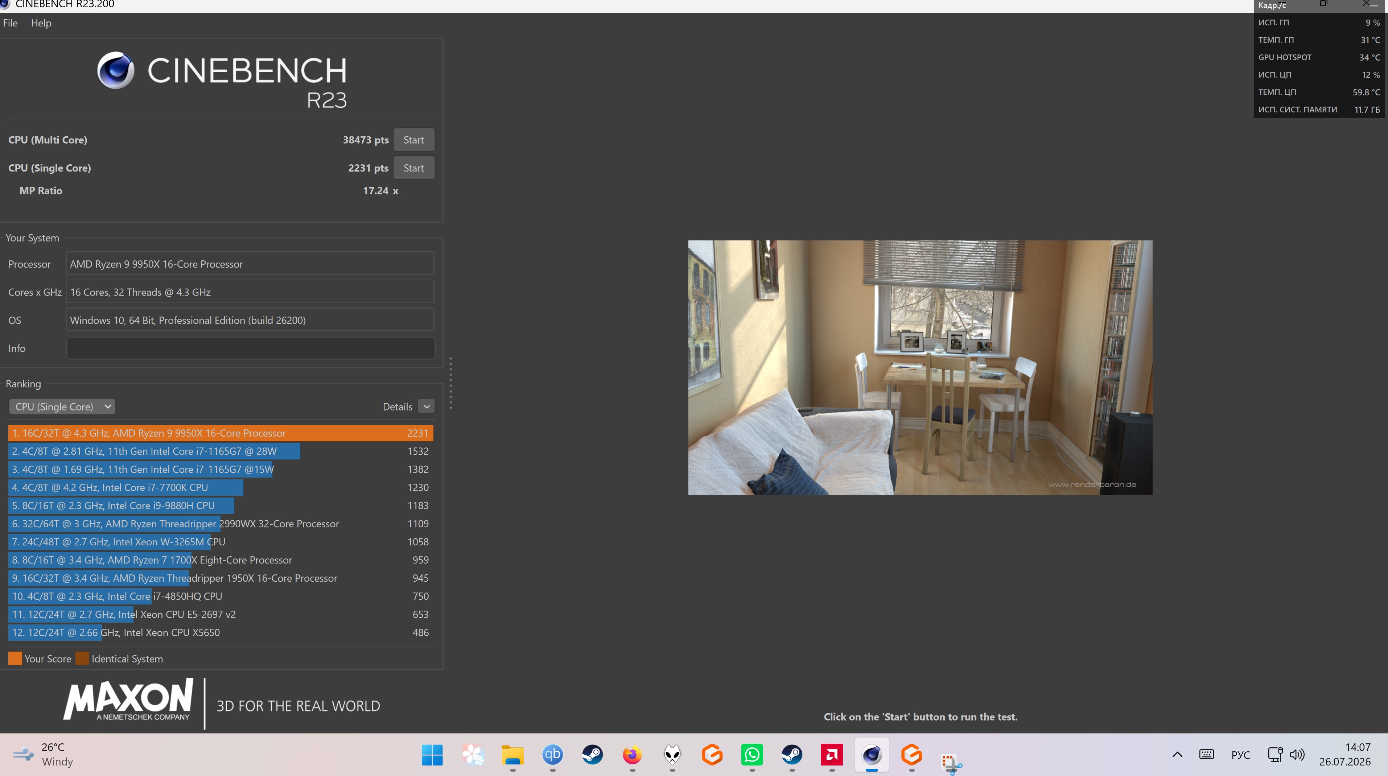
Task: Select ranking row 3 i7-1165G7 @15W
Action: coord(221,469)
